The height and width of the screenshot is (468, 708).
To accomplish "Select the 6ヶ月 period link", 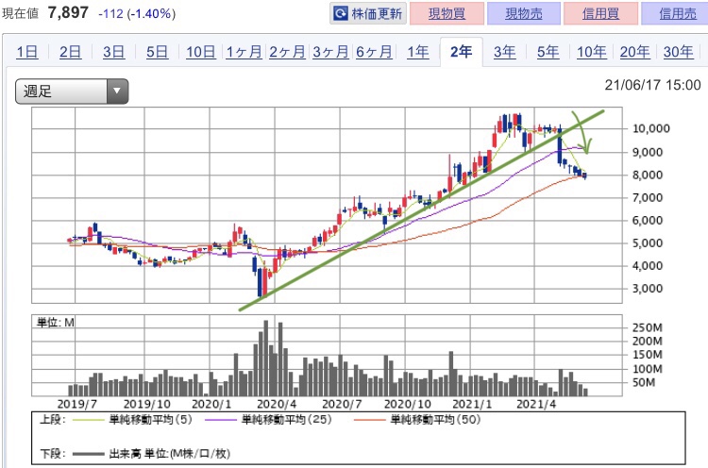I will (x=374, y=52).
